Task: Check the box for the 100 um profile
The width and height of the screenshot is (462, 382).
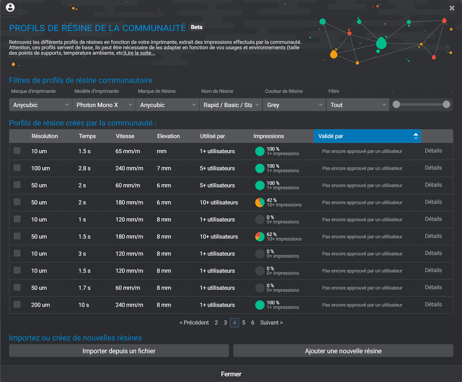Action: 17,168
